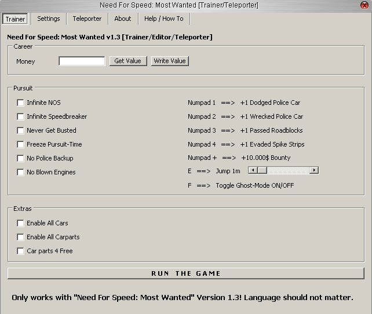Click the 'Numpad 2' hotkey label

point(202,116)
